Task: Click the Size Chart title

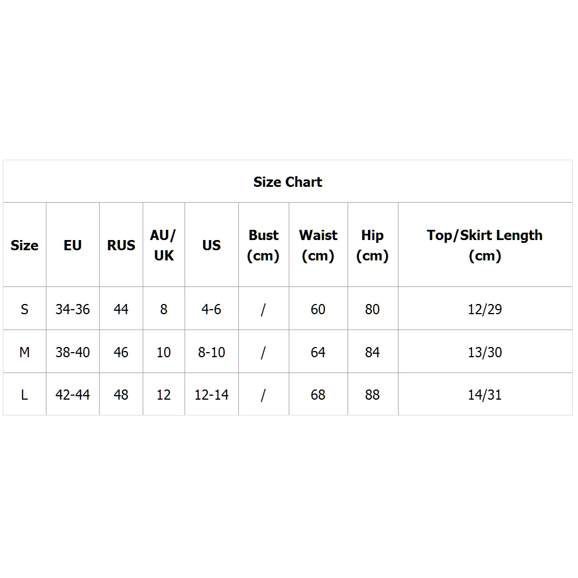Action: click(x=288, y=182)
